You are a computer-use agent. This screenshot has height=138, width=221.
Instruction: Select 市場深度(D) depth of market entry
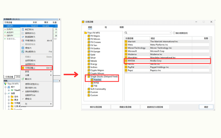(x=37, y=41)
